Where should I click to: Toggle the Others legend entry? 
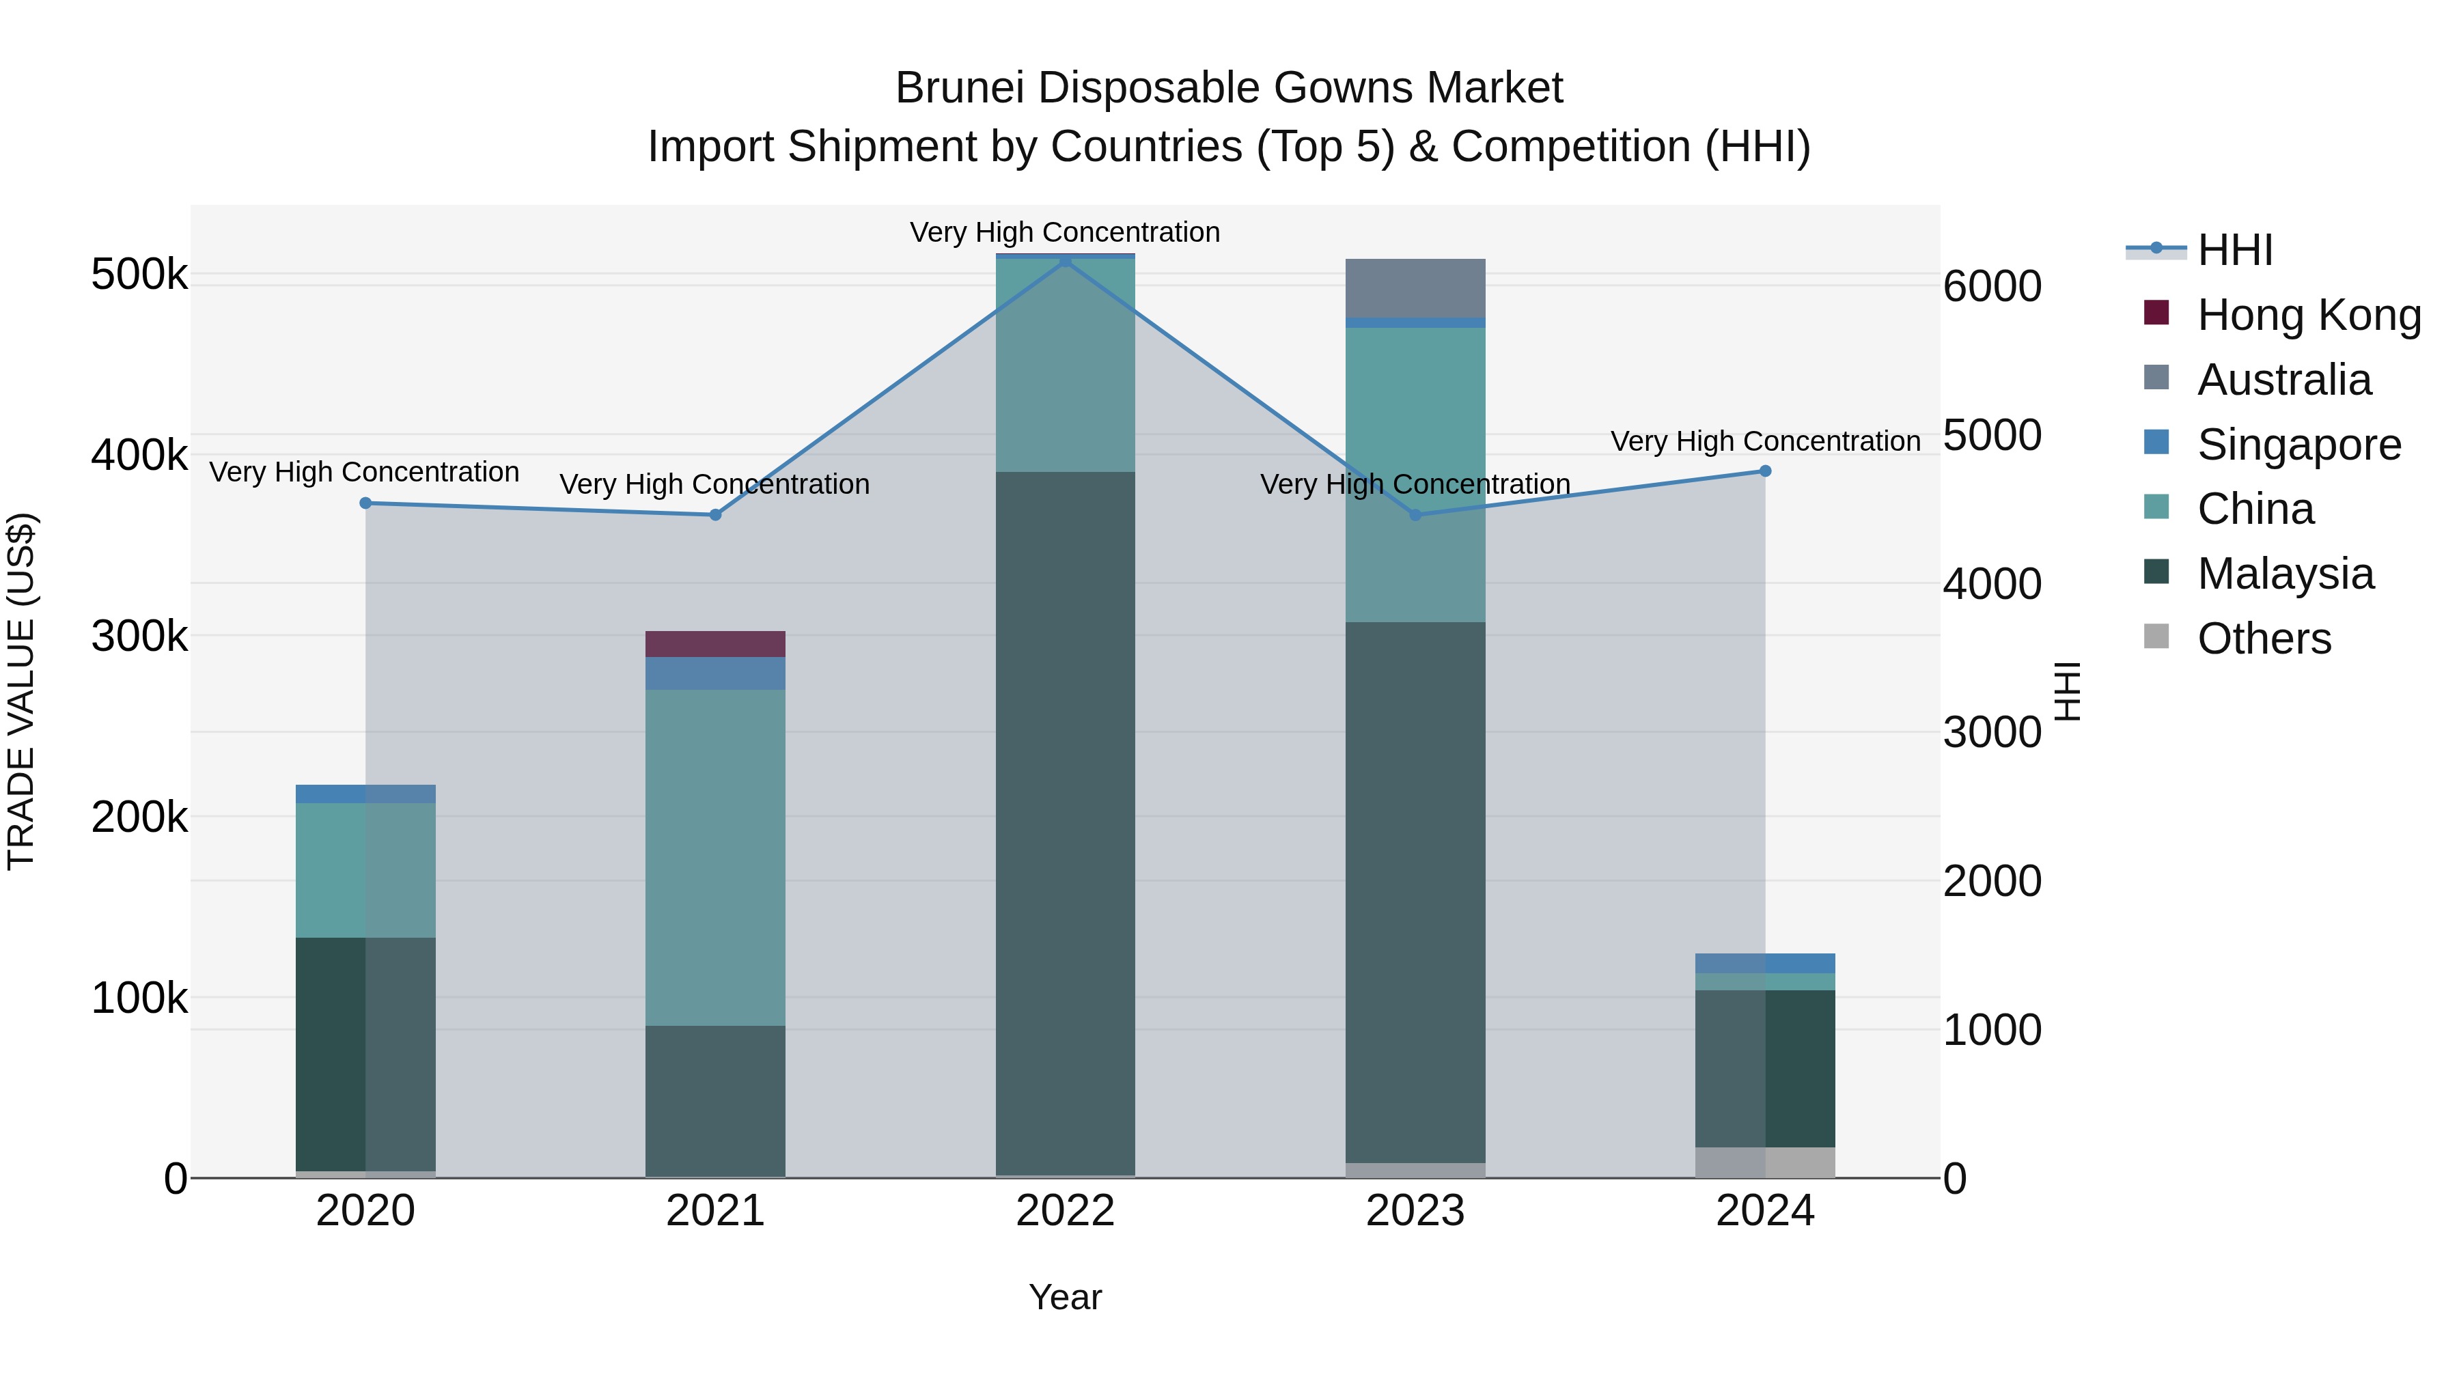(2238, 639)
